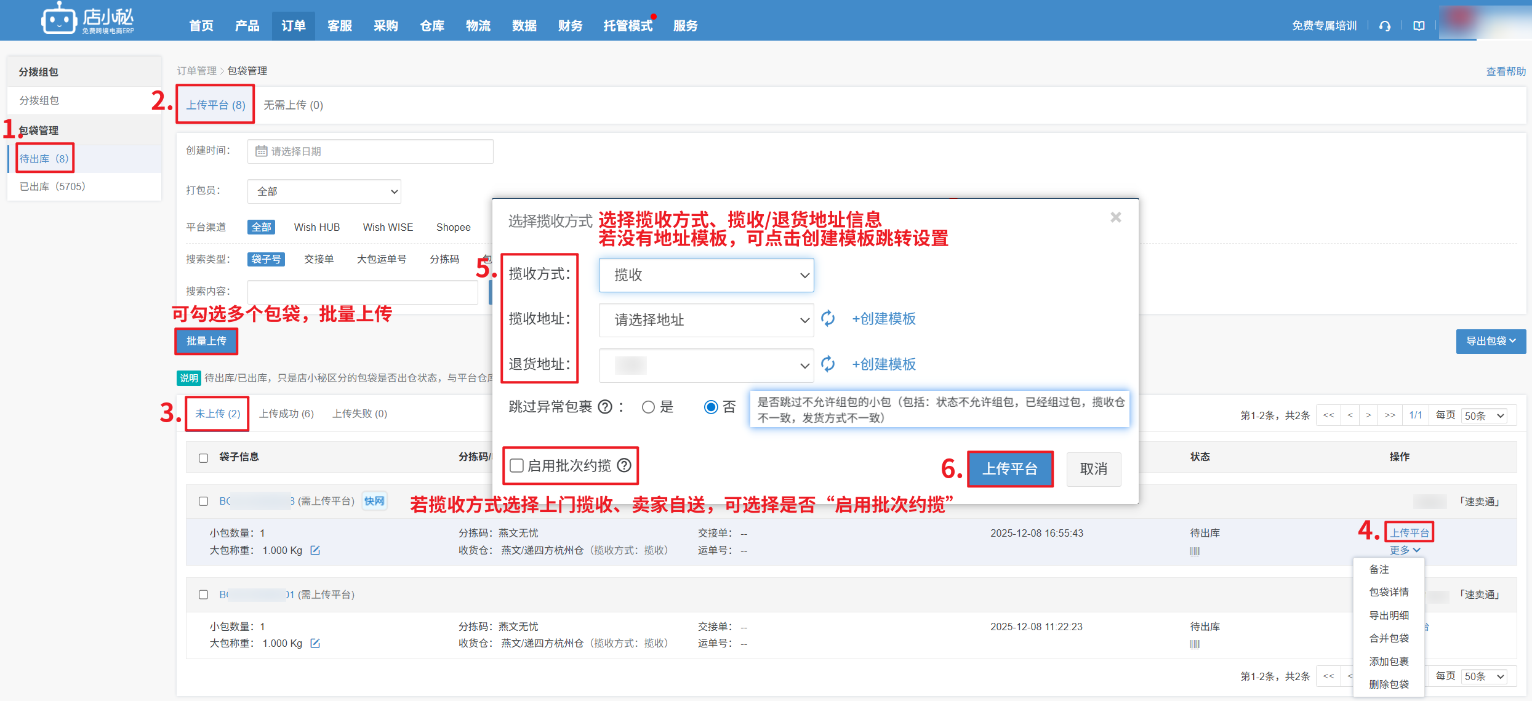Click the help icon next to 启用批次约揽

coord(624,466)
